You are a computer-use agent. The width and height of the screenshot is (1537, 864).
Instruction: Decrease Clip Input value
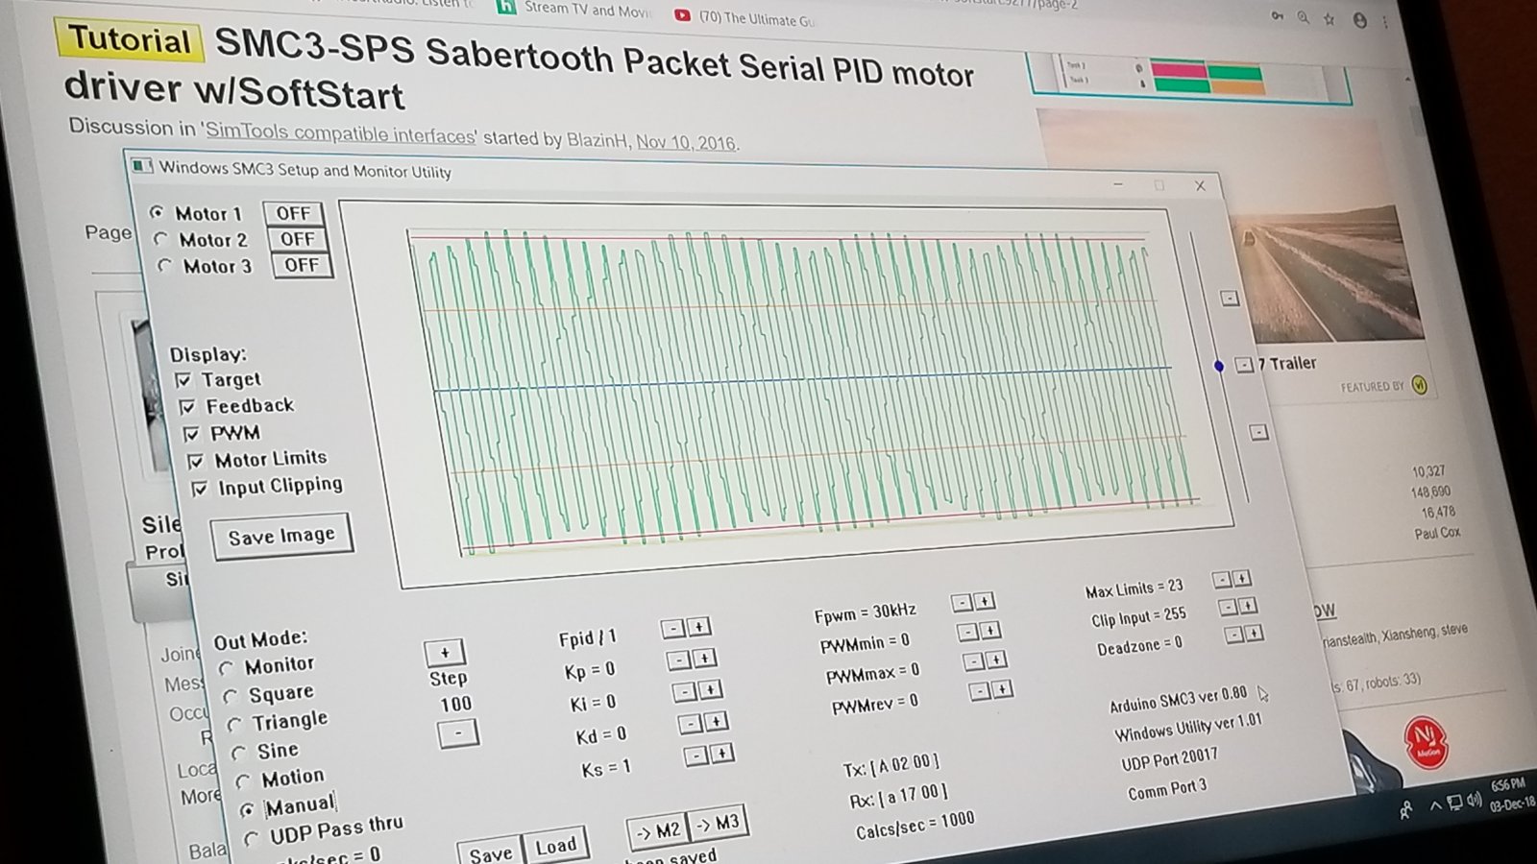(x=1226, y=607)
